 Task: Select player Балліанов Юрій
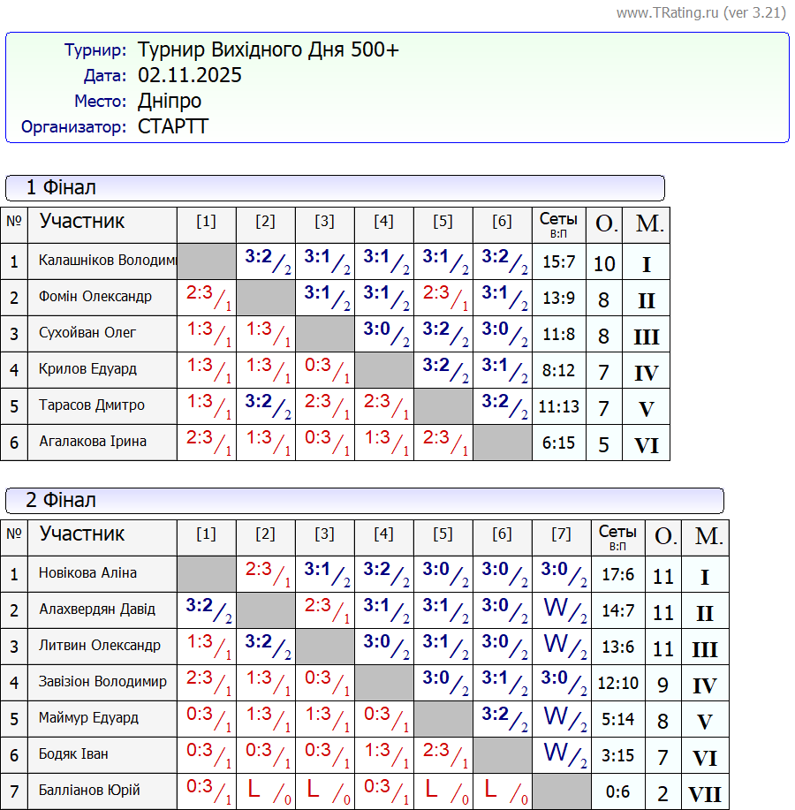click(89, 791)
